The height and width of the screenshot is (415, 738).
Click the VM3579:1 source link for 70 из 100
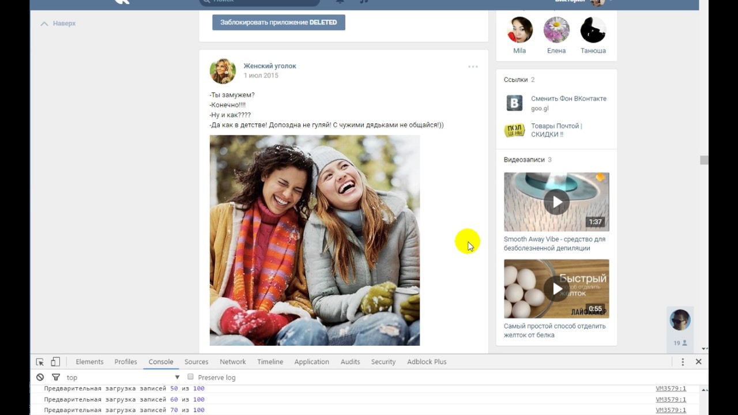click(671, 410)
